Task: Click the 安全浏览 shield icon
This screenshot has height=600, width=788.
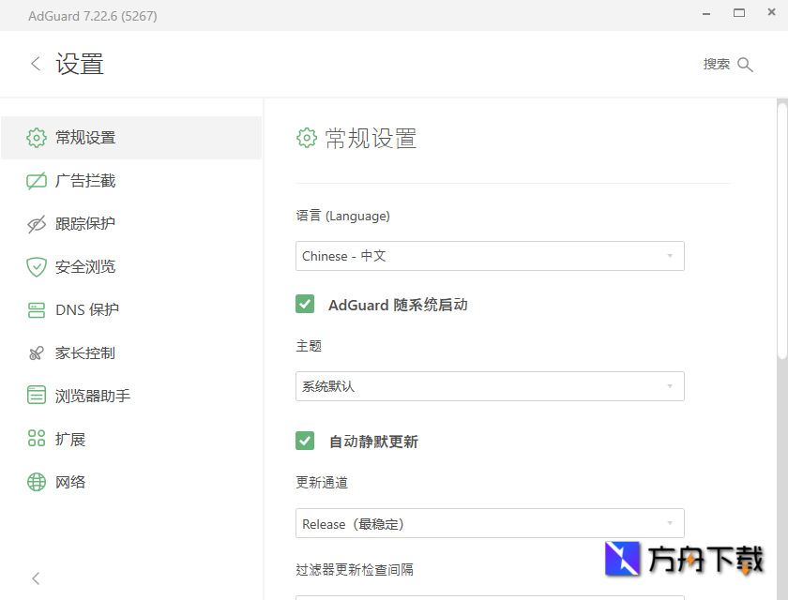Action: pos(36,266)
